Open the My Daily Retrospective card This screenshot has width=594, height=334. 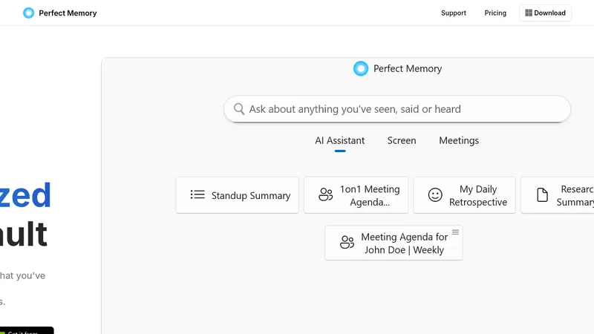[465, 195]
